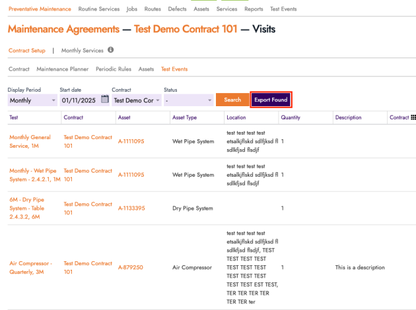Viewport: 416px width, 310px height.
Task: Switch to the Periodic Rules tab
Action: click(114, 69)
